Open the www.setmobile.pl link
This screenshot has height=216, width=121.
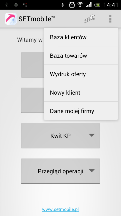[60, 209]
